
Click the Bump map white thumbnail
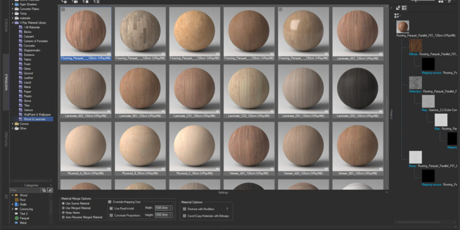(x=415, y=157)
